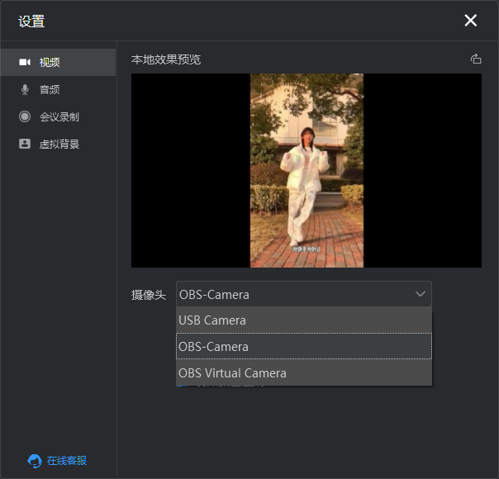The height and width of the screenshot is (479, 499).
Task: Open the 音频 settings tab
Action: point(50,90)
